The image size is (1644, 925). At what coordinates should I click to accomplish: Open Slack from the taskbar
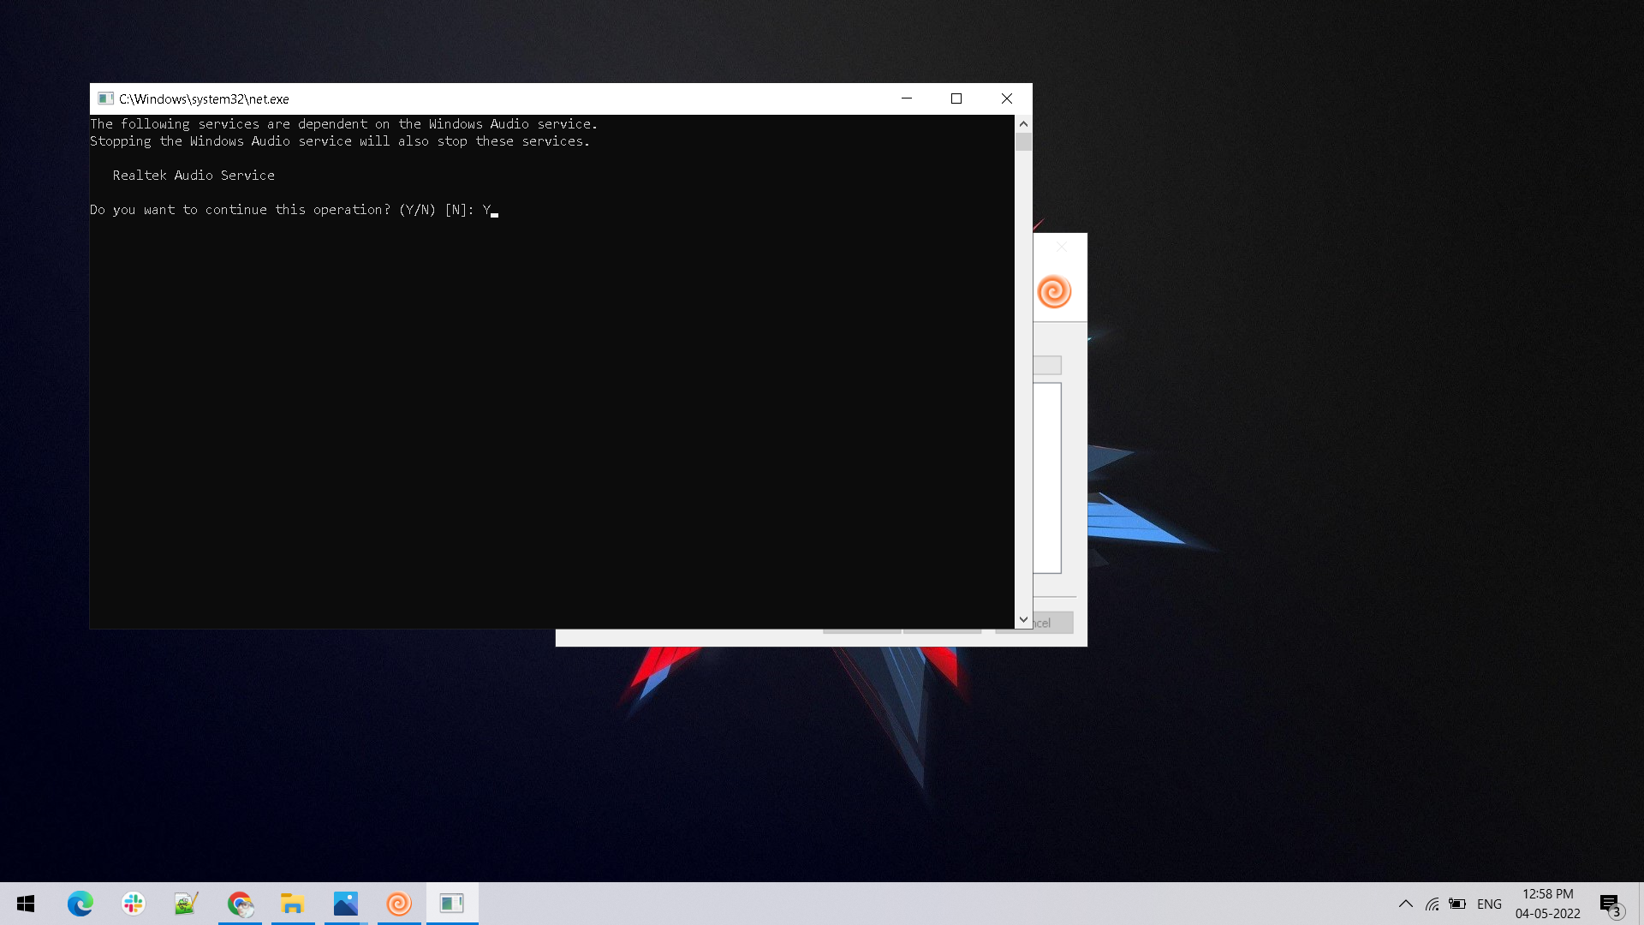pos(134,904)
